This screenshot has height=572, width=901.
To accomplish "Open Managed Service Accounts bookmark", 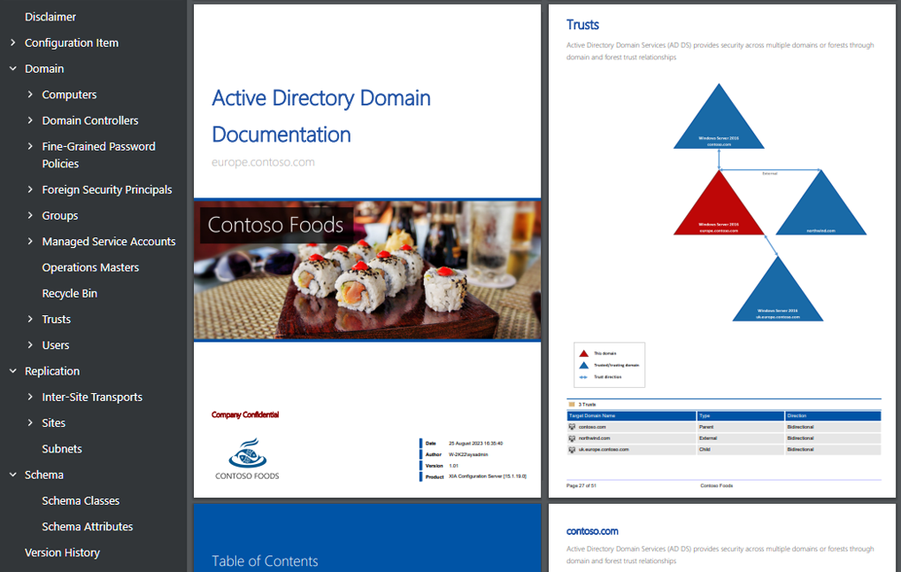I will [x=109, y=242].
